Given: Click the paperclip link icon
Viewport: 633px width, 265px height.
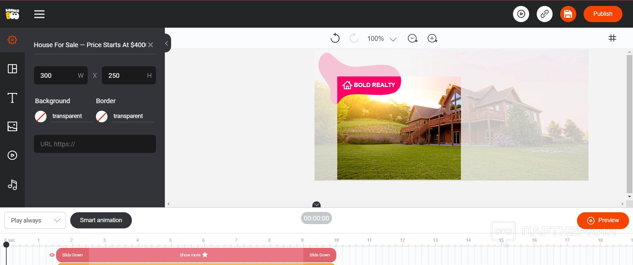Looking at the screenshot, I should [x=544, y=14].
